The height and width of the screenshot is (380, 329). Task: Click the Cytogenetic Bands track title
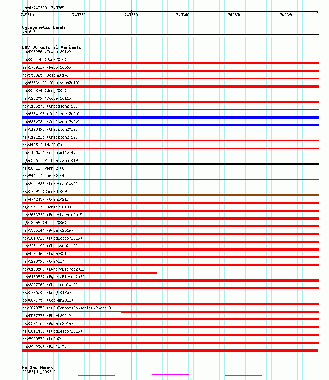44,27
